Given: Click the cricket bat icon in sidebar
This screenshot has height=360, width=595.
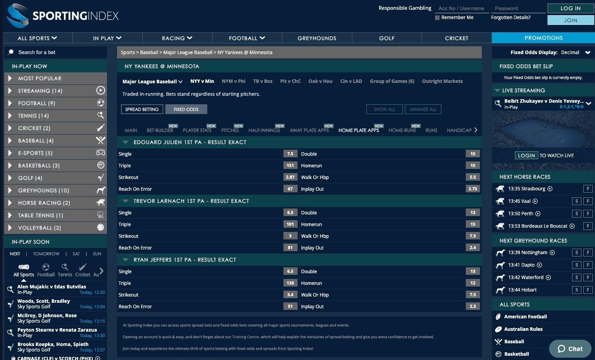Looking at the screenshot, I should 100,128.
